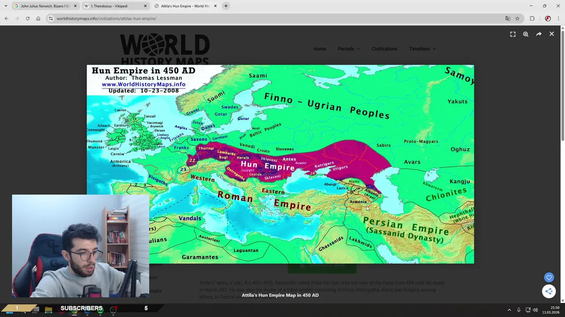This screenshot has height=317, width=565.
Task: Close the Attila's Hun Empire tab
Action: click(x=215, y=6)
